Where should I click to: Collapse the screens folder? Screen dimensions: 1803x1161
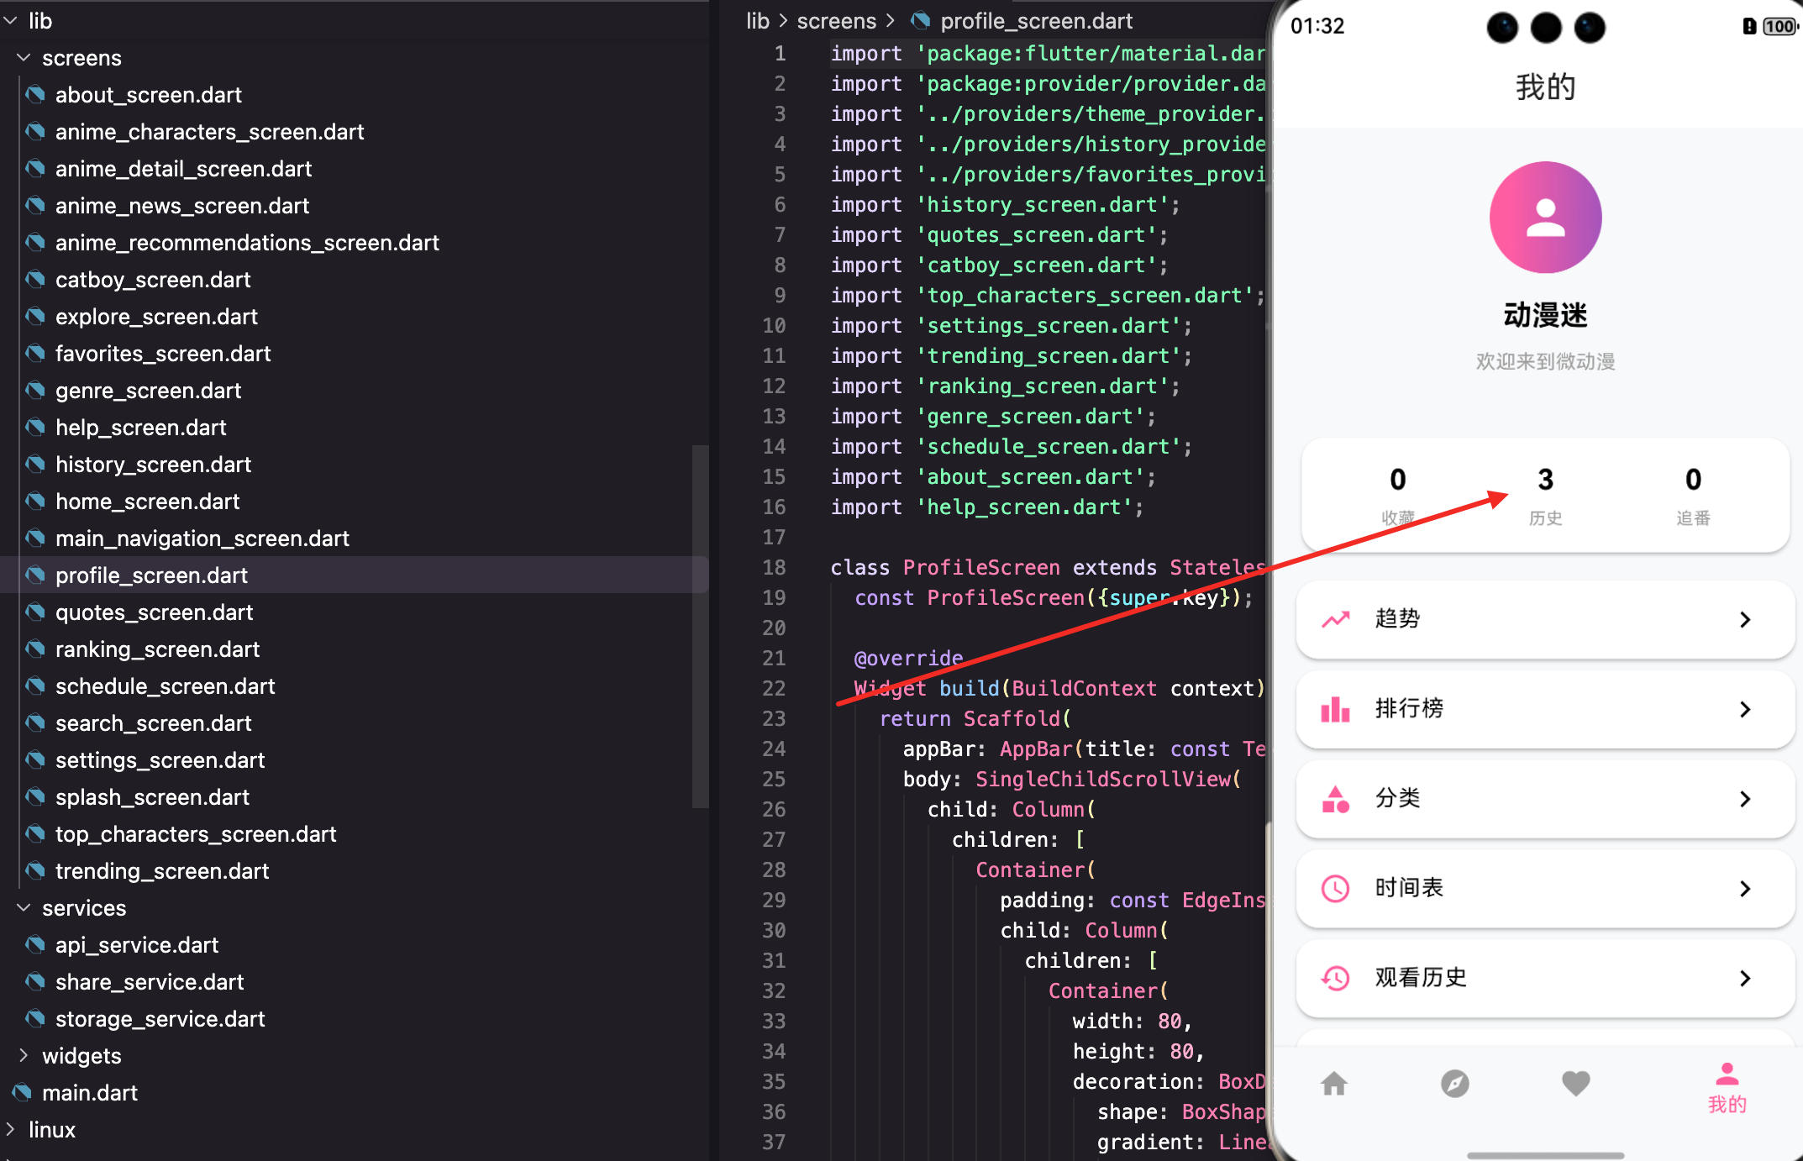pos(24,58)
